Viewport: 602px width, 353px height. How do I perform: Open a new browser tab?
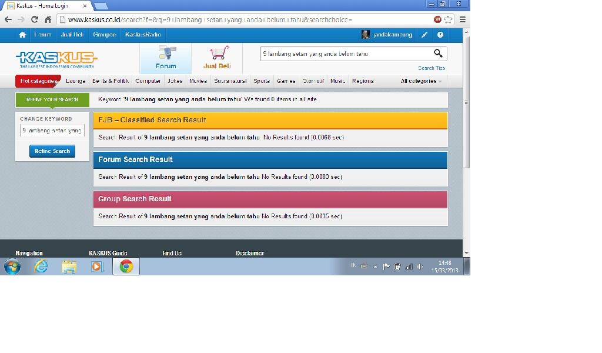[101, 6]
